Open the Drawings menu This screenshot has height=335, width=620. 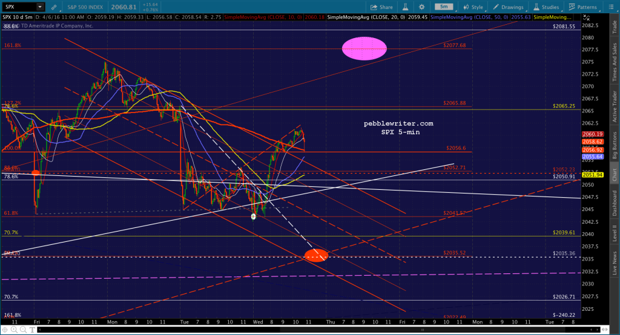(x=508, y=7)
